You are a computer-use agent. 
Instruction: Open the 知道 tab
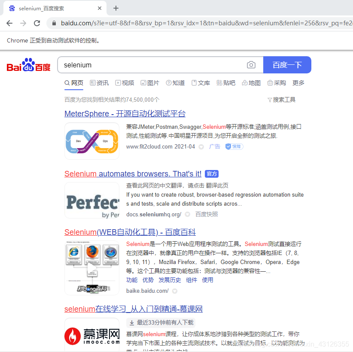[175, 83]
